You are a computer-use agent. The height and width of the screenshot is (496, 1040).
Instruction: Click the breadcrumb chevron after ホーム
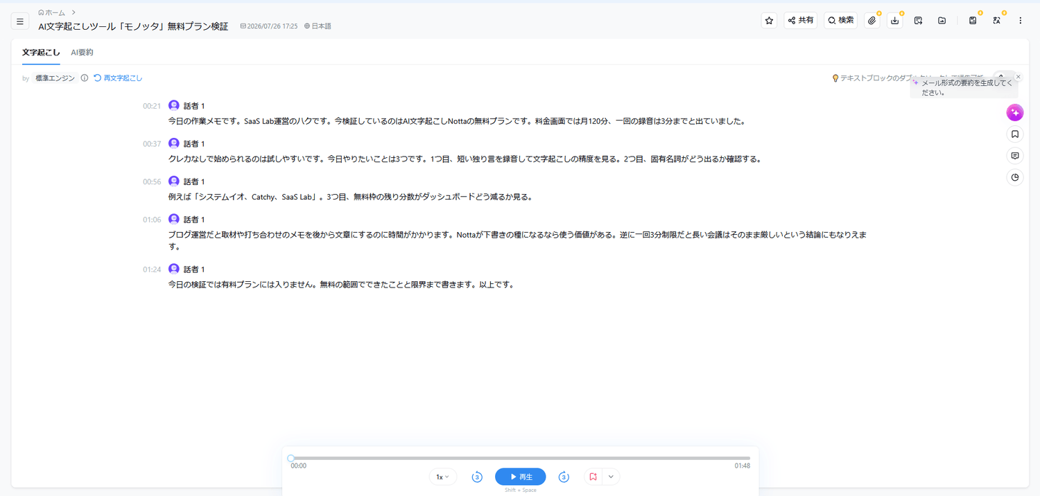[x=73, y=12]
